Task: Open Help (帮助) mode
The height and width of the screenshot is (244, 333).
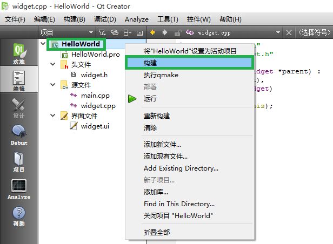Action: click(x=19, y=216)
